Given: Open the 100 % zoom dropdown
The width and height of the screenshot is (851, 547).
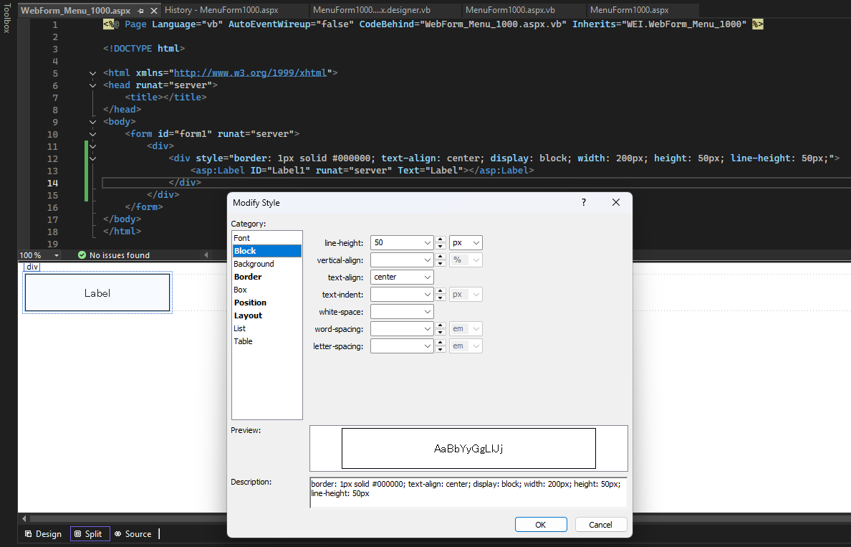Looking at the screenshot, I should pos(57,255).
